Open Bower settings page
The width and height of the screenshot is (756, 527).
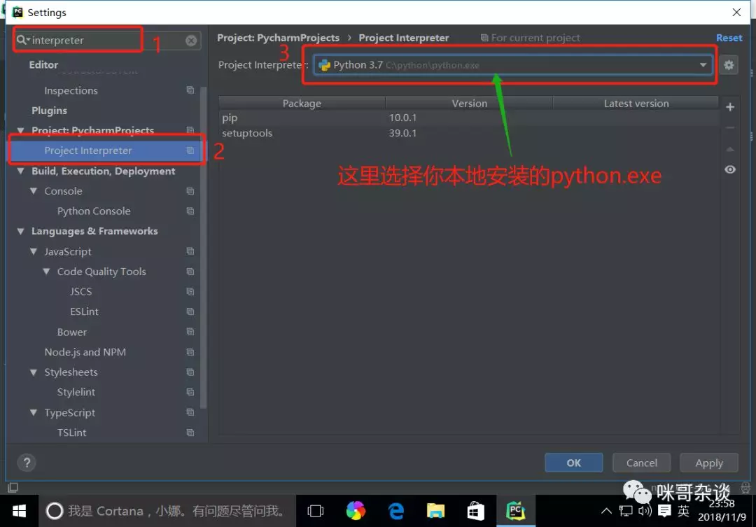pyautogui.click(x=72, y=332)
